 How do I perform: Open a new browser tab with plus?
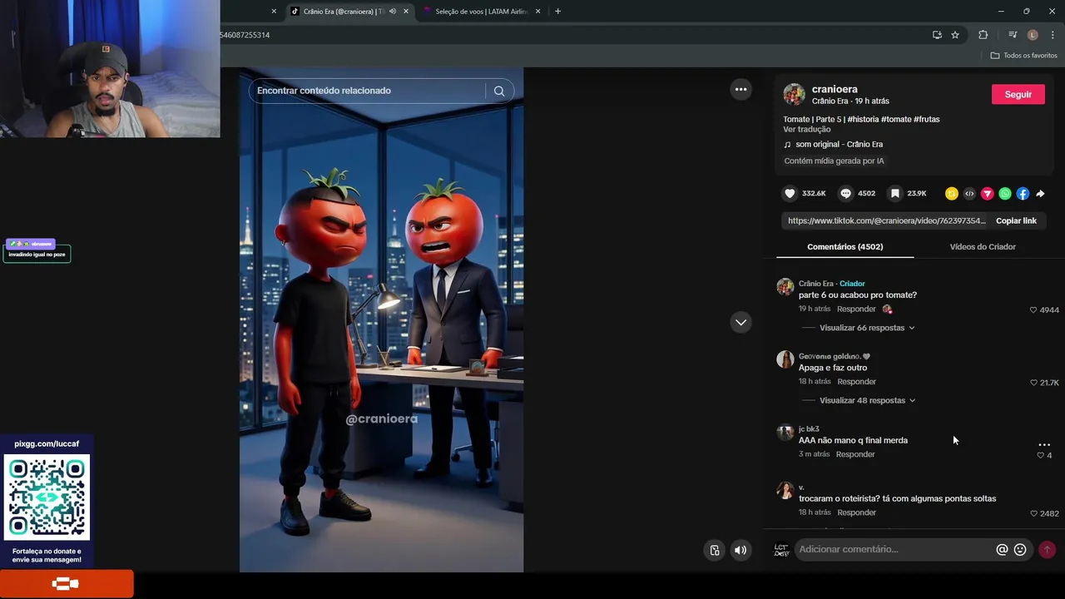(x=557, y=11)
